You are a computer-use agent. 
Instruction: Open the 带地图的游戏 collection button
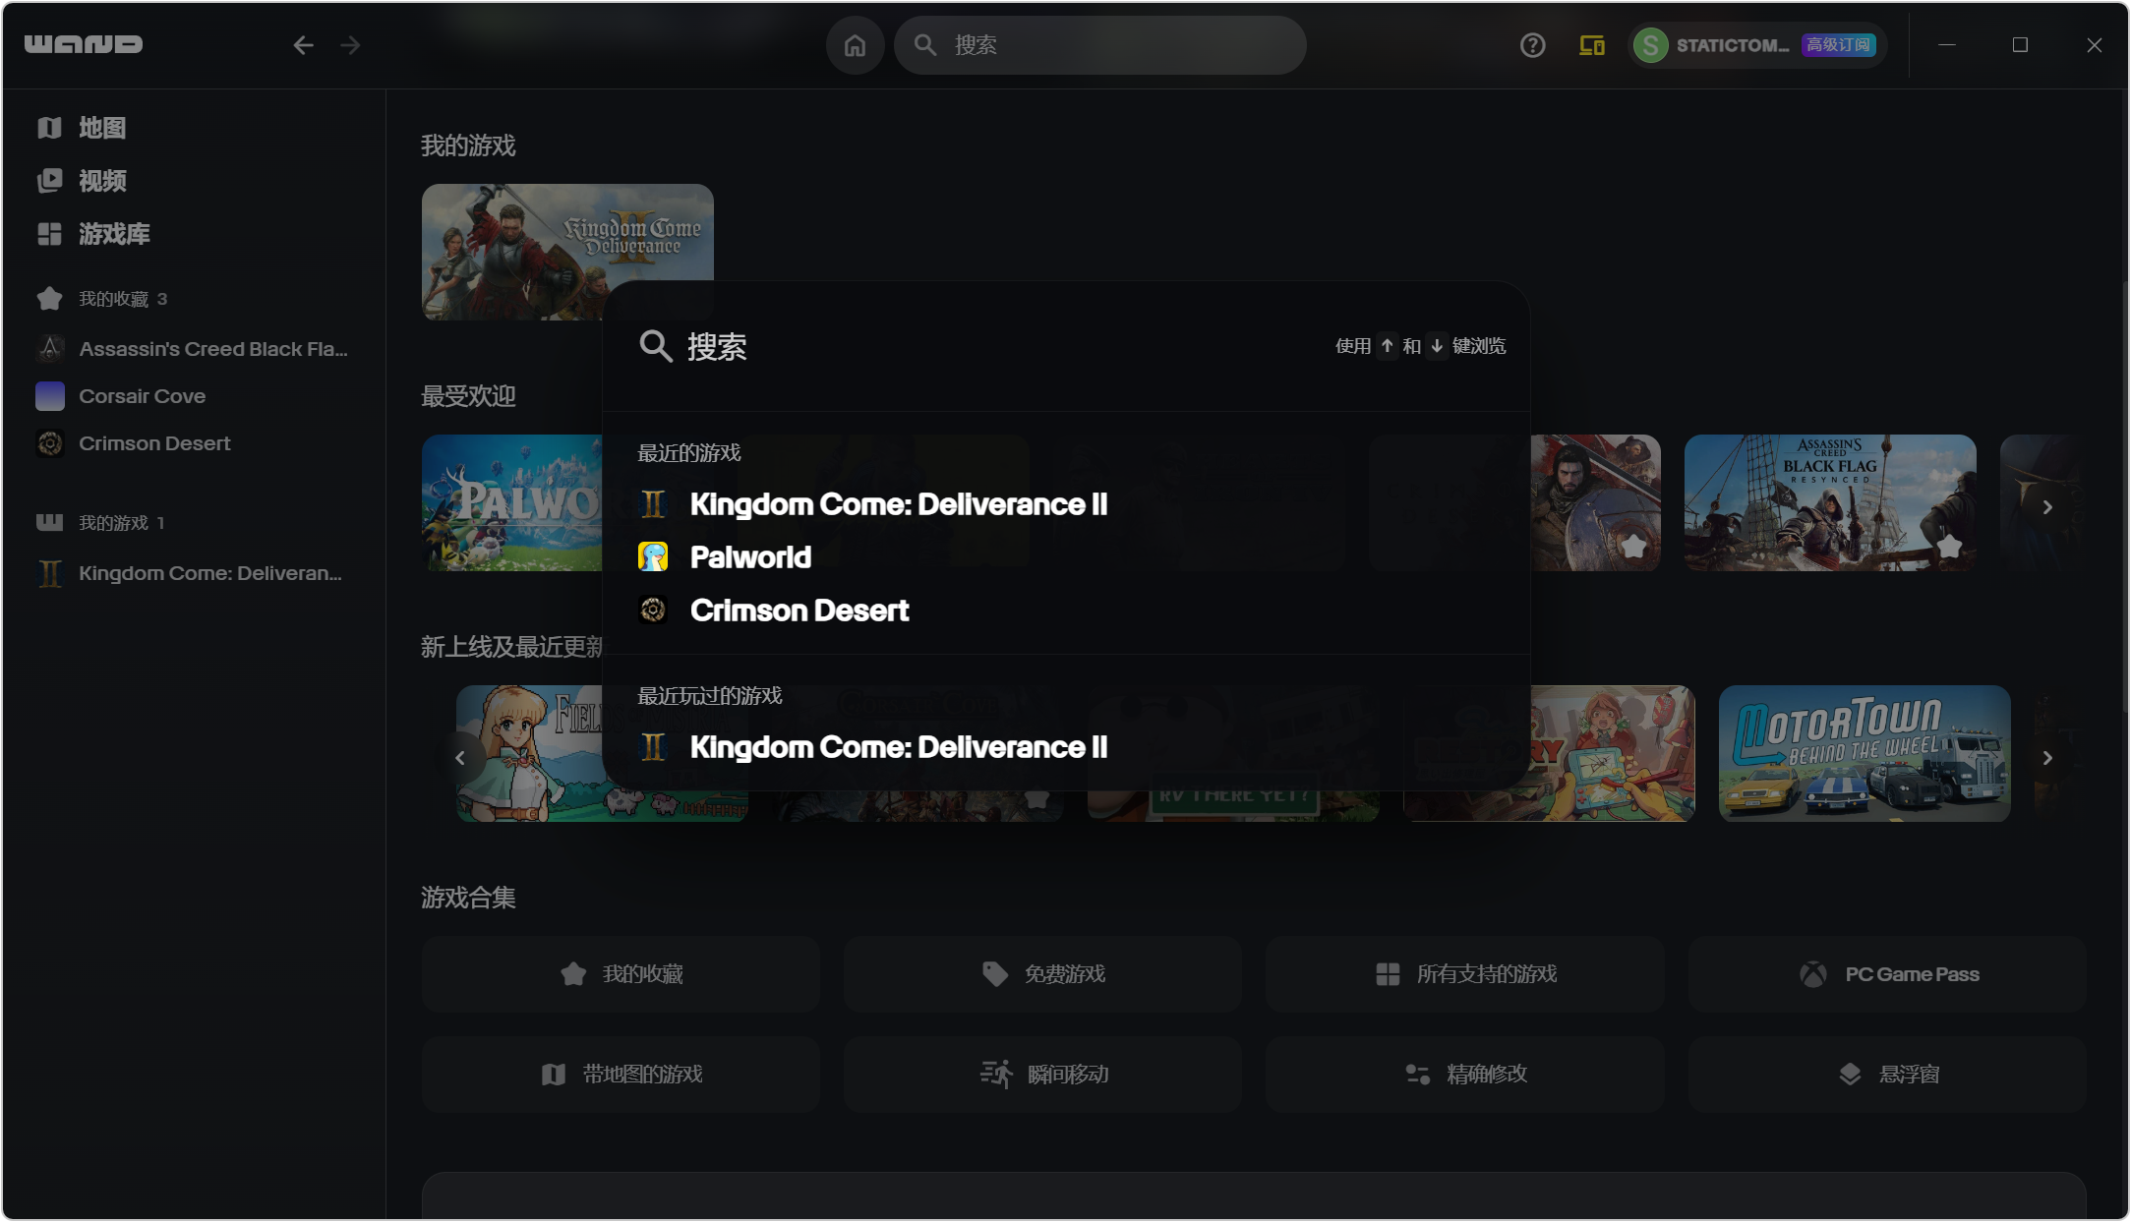coord(621,1075)
